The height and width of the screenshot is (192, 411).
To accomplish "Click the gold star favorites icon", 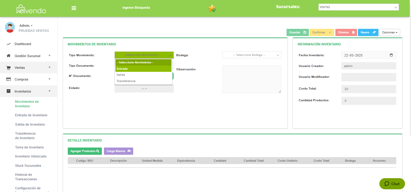I will 212,8.
